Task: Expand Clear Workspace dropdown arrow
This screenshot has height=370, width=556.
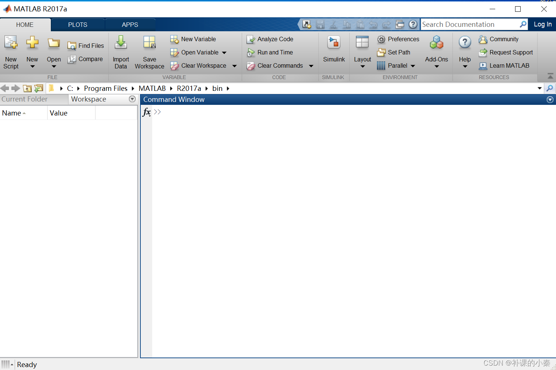Action: click(234, 66)
